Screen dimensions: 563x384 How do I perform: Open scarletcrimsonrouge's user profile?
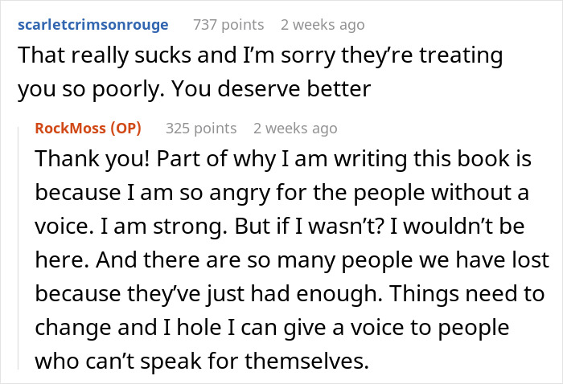click(x=93, y=25)
